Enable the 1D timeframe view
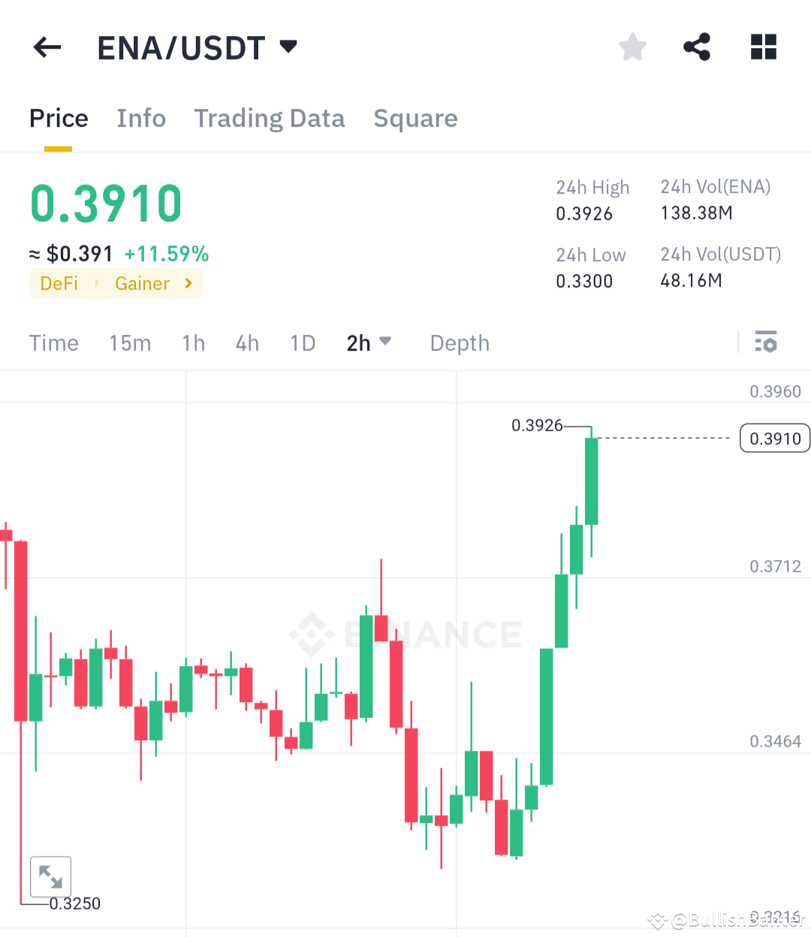The height and width of the screenshot is (937, 811). 303,343
